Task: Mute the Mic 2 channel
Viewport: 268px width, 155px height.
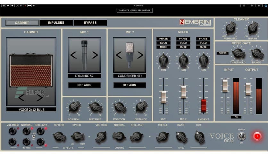Action: pyautogui.click(x=183, y=47)
